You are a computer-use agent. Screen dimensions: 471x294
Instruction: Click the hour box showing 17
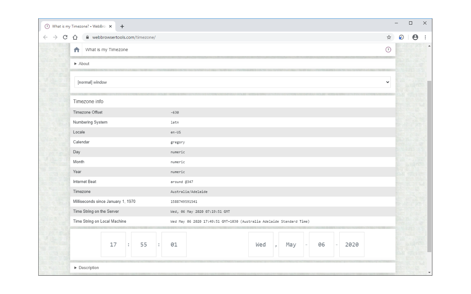pyautogui.click(x=113, y=244)
